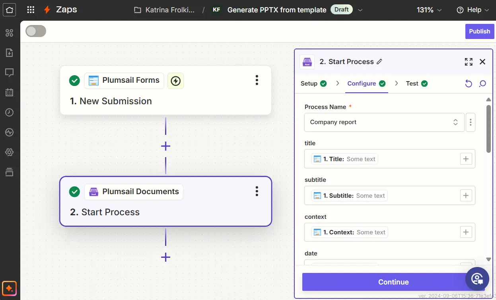The image size is (496, 300).
Task: Open the comments icon in sidebar
Action: 10,72
